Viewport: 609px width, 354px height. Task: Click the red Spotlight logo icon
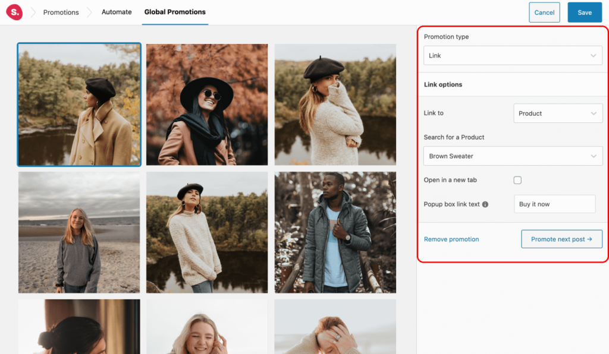coord(14,12)
